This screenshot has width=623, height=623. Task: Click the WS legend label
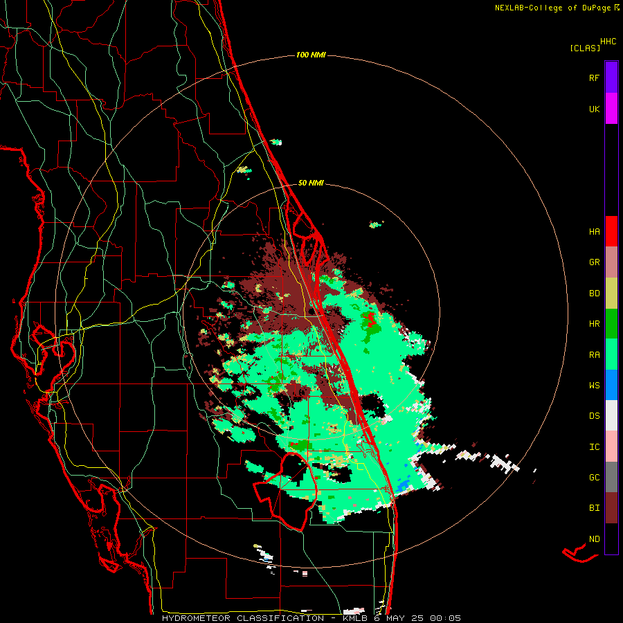[x=595, y=386]
